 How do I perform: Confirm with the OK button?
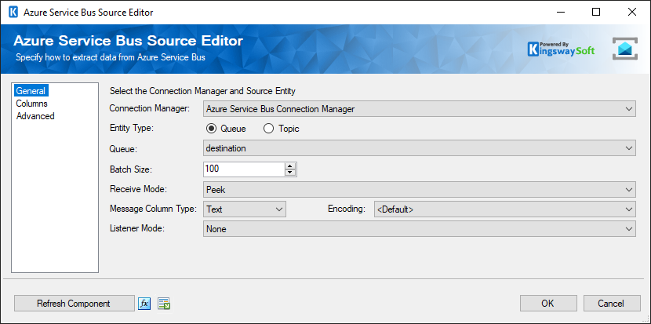click(x=548, y=304)
